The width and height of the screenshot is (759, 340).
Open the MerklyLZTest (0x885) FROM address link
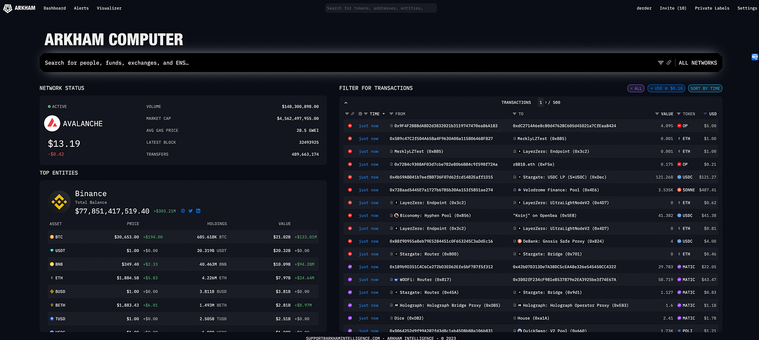pos(418,152)
